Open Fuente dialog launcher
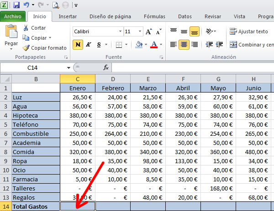Viewport: 274px width, 211px height. [162, 57]
